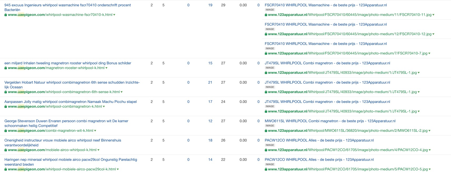This screenshot has width=451, height=173.
Task: Click lock icon beside uaepigeon combi-magnetron-wit-k.html URL
Action: 6,131
